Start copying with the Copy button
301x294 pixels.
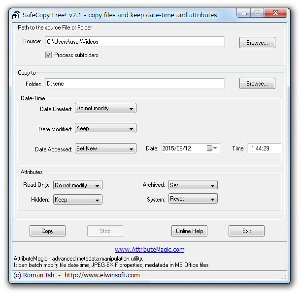click(47, 231)
